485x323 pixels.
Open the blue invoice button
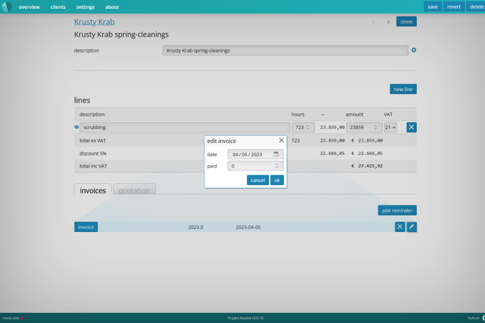[x=86, y=227]
